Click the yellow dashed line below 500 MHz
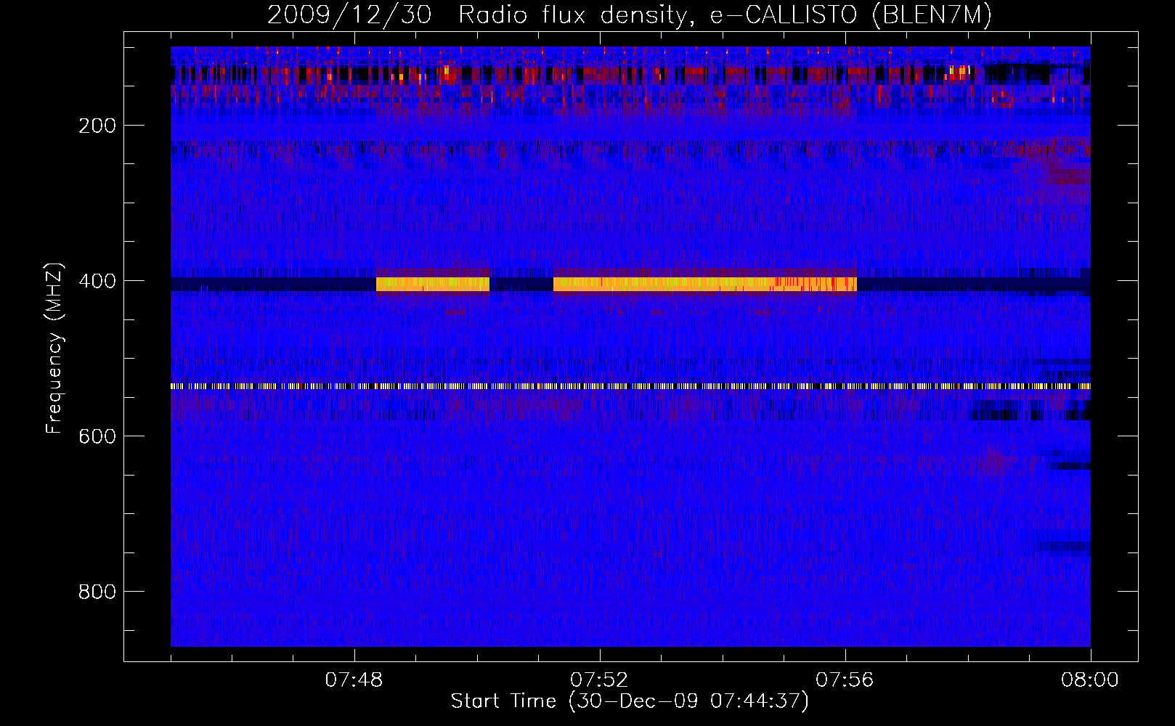 [630, 386]
